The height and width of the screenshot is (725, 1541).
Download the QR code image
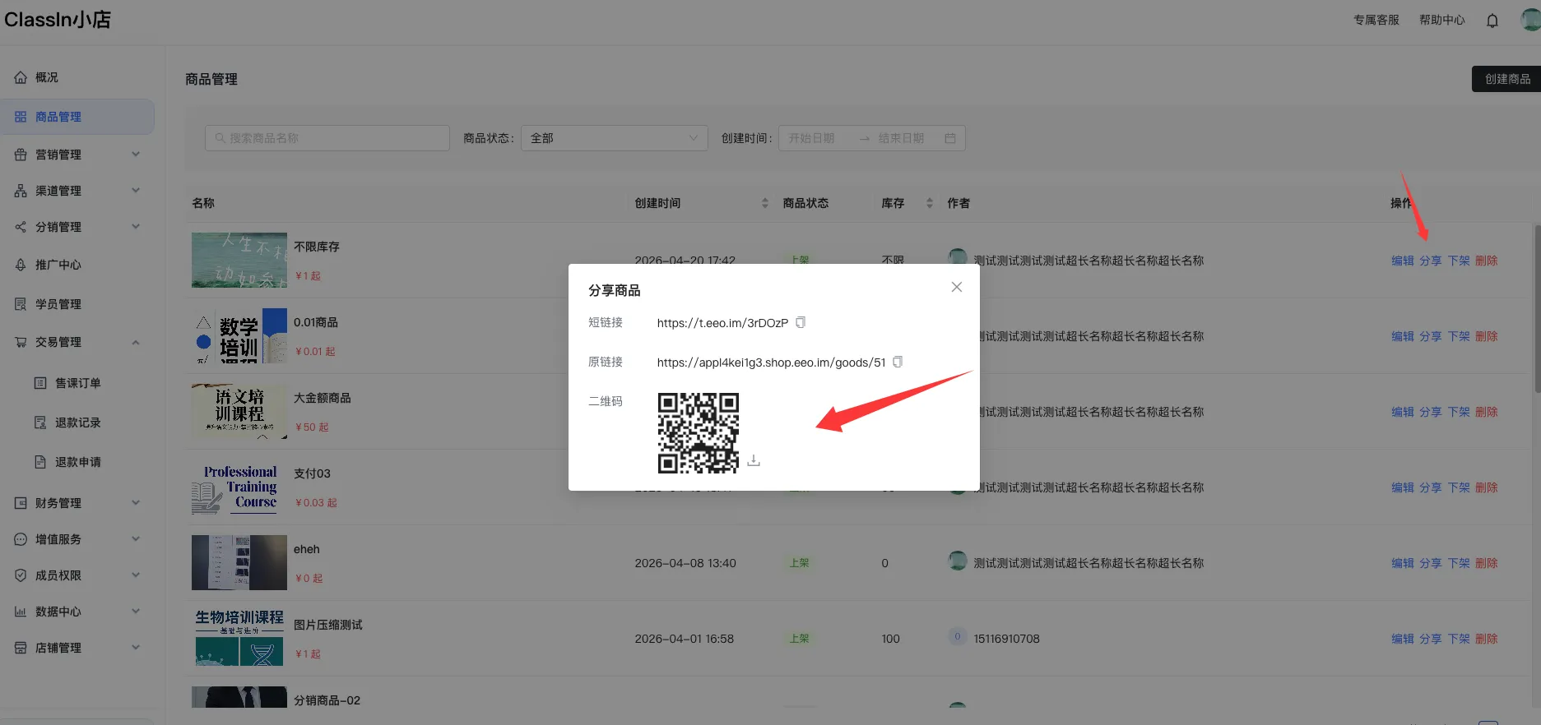[x=754, y=460]
